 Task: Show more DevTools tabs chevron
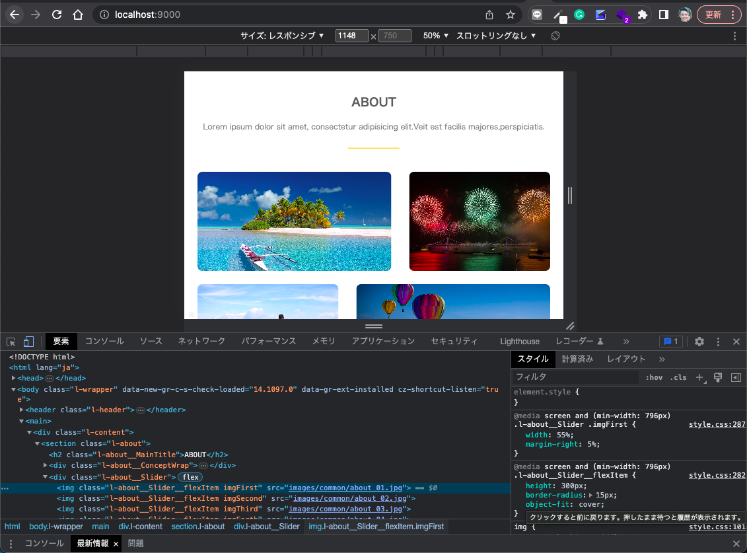[x=627, y=342]
